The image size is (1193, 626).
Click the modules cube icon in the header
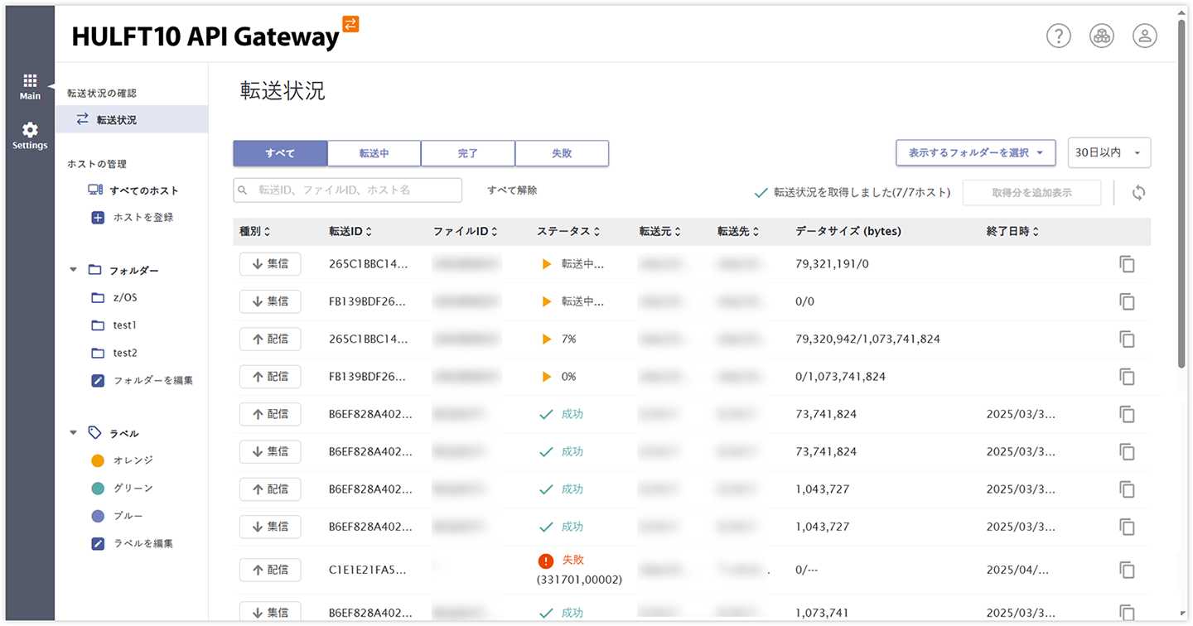[x=1101, y=36]
